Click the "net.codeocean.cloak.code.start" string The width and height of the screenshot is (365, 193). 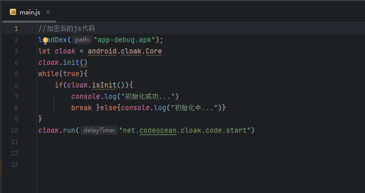(185, 130)
